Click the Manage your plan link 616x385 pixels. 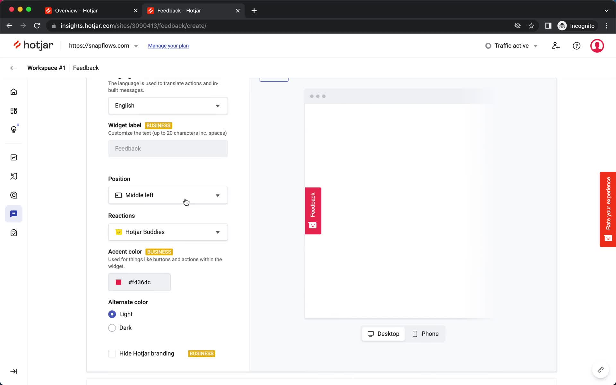pos(168,46)
